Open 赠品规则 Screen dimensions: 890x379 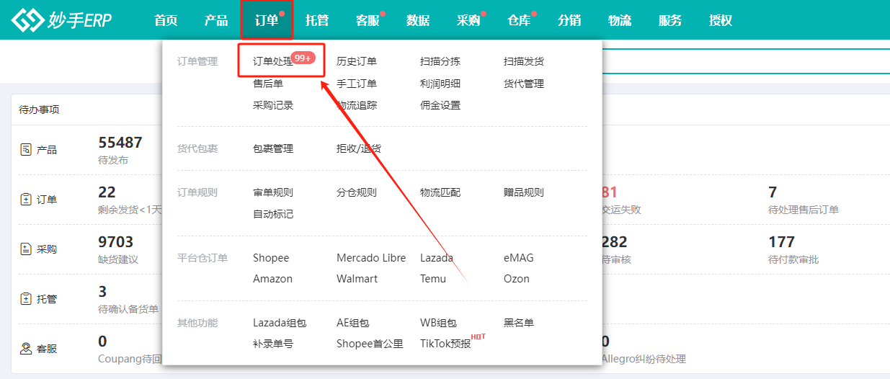524,192
